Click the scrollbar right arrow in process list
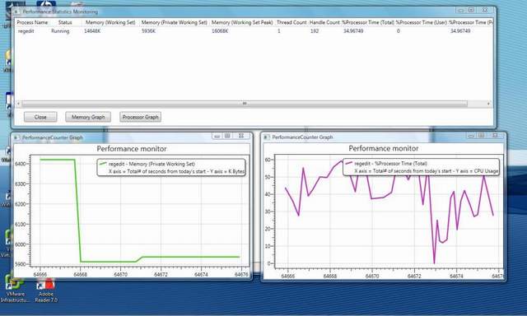The height and width of the screenshot is (316, 527). 488,104
